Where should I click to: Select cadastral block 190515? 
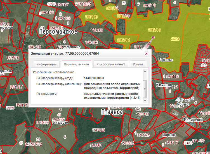tap(123, 40)
